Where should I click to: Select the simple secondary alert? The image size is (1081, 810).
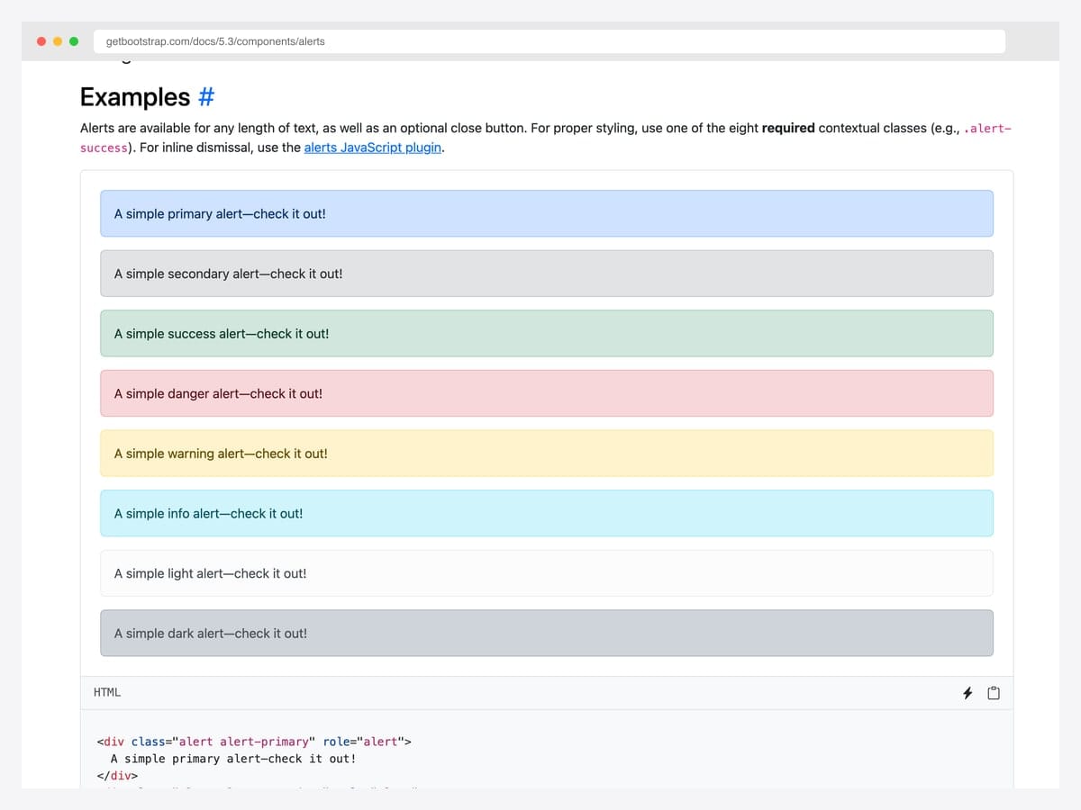coord(547,274)
